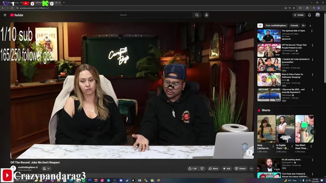This screenshot has width=326, height=183.
Task: Open N3on & Chloe Parker Halloween thumbnail
Action: tap(269, 80)
